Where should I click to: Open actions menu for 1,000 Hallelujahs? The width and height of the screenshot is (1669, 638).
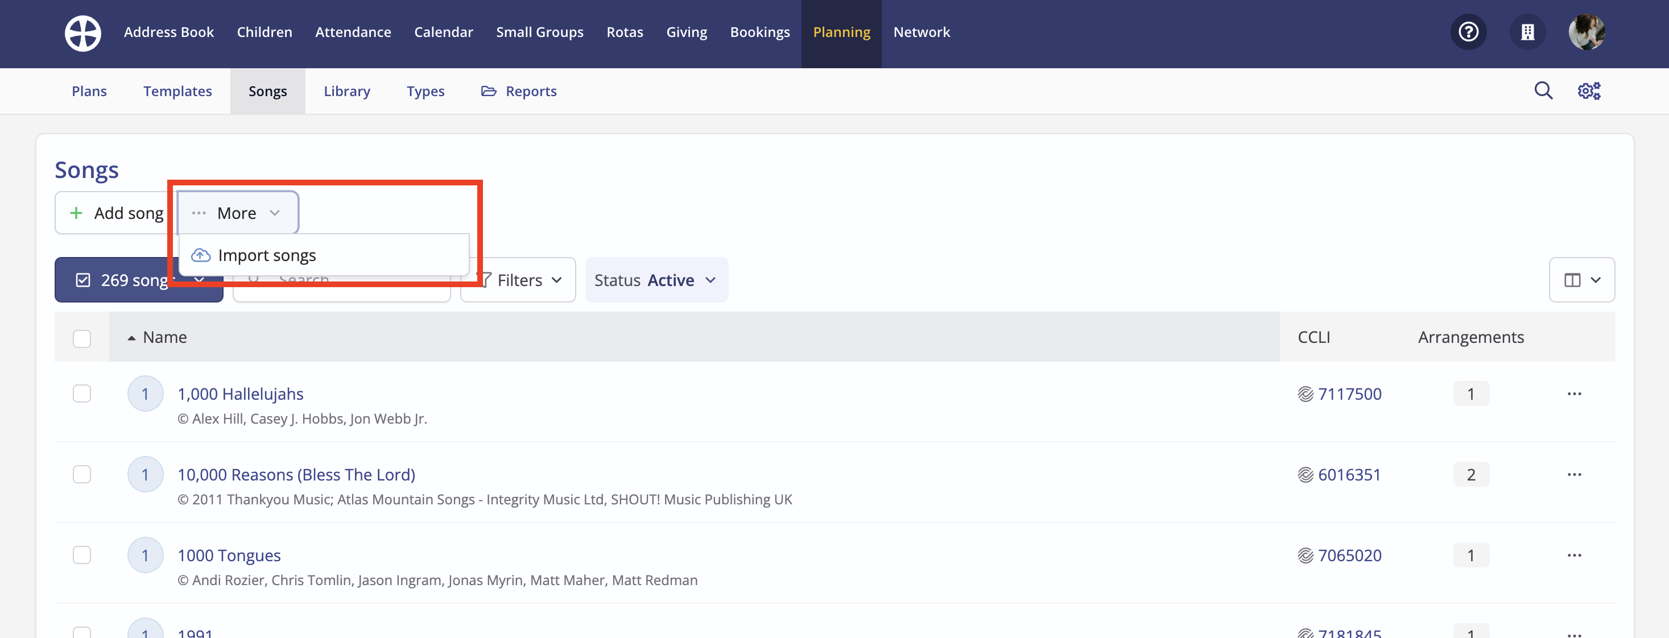point(1575,394)
